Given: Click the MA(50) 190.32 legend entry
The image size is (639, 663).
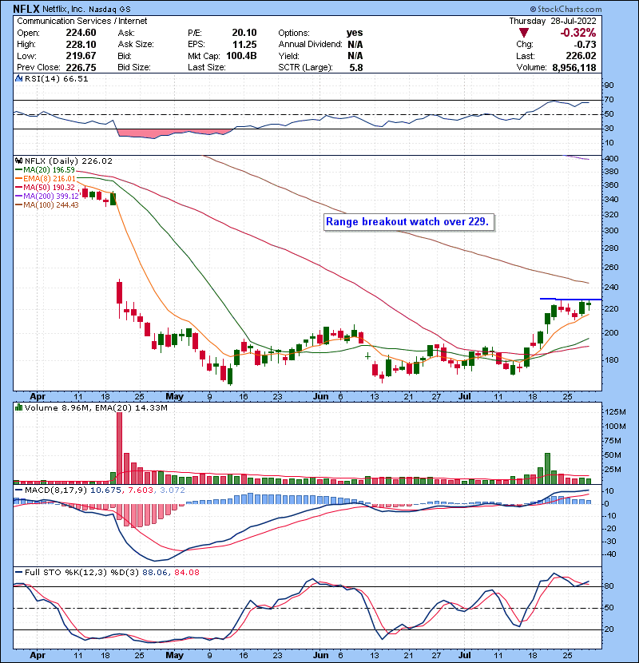Looking at the screenshot, I should pyautogui.click(x=45, y=187).
